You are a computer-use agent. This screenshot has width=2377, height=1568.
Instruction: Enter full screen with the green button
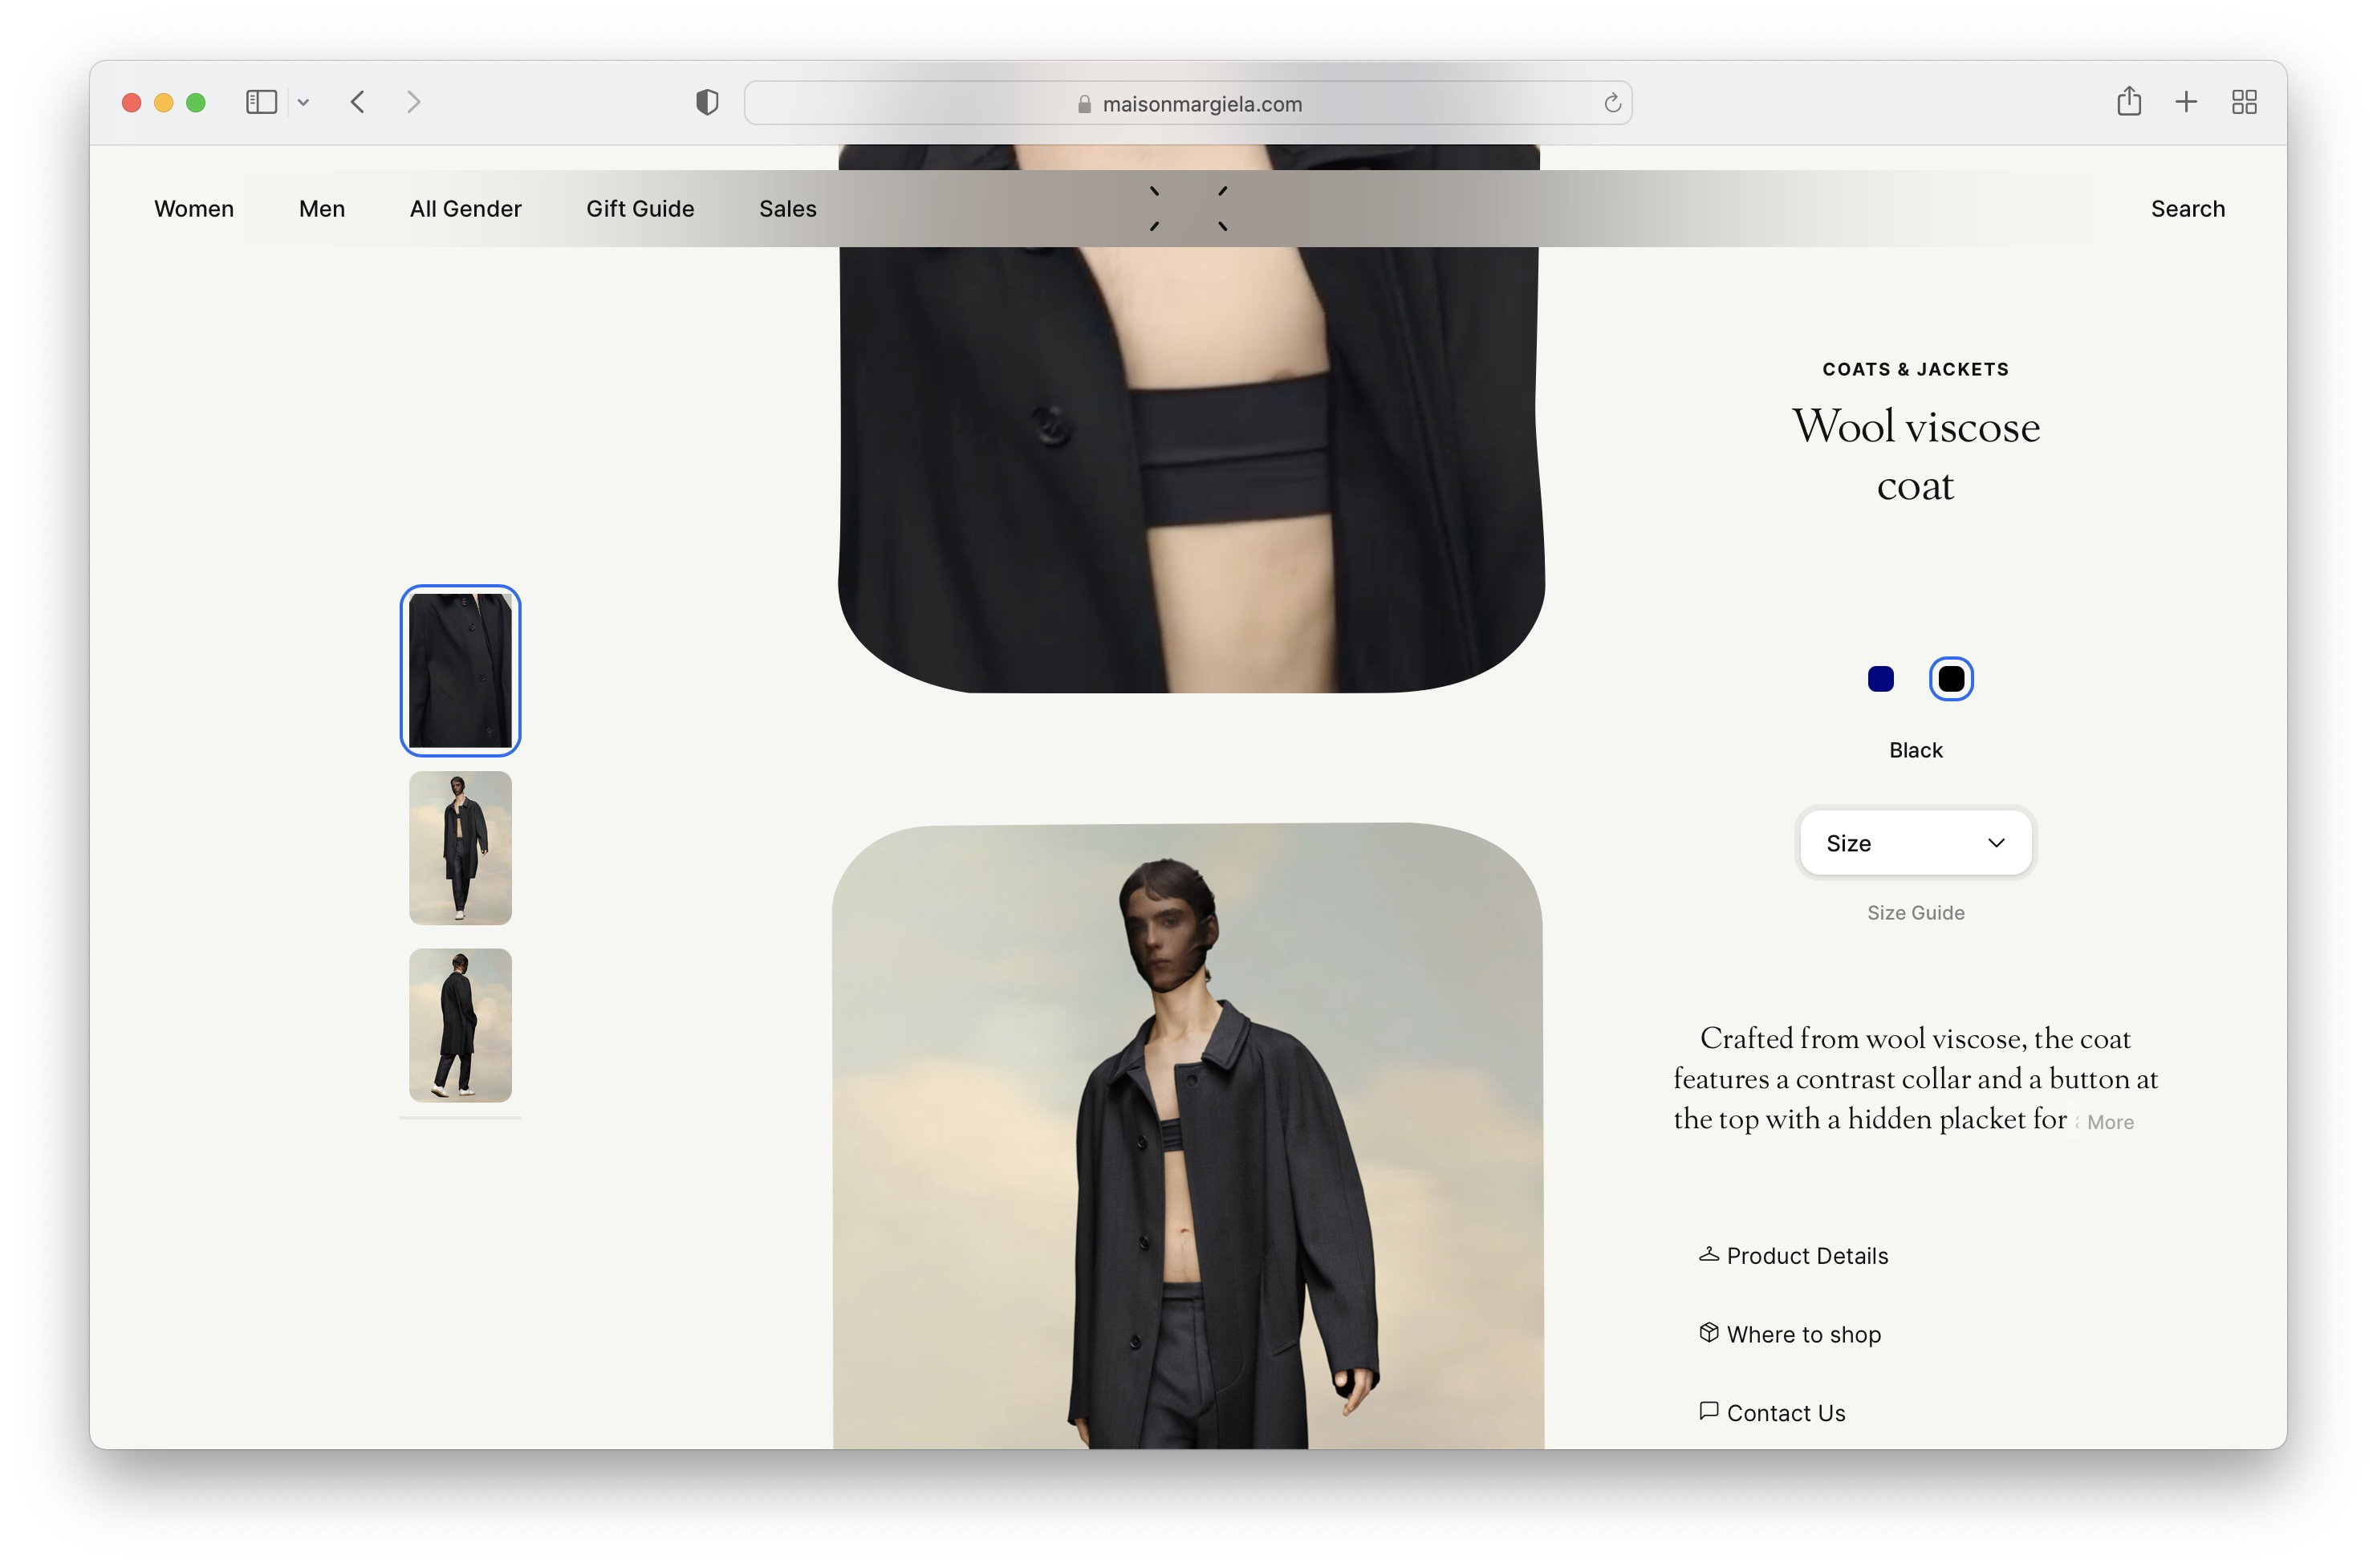point(196,102)
